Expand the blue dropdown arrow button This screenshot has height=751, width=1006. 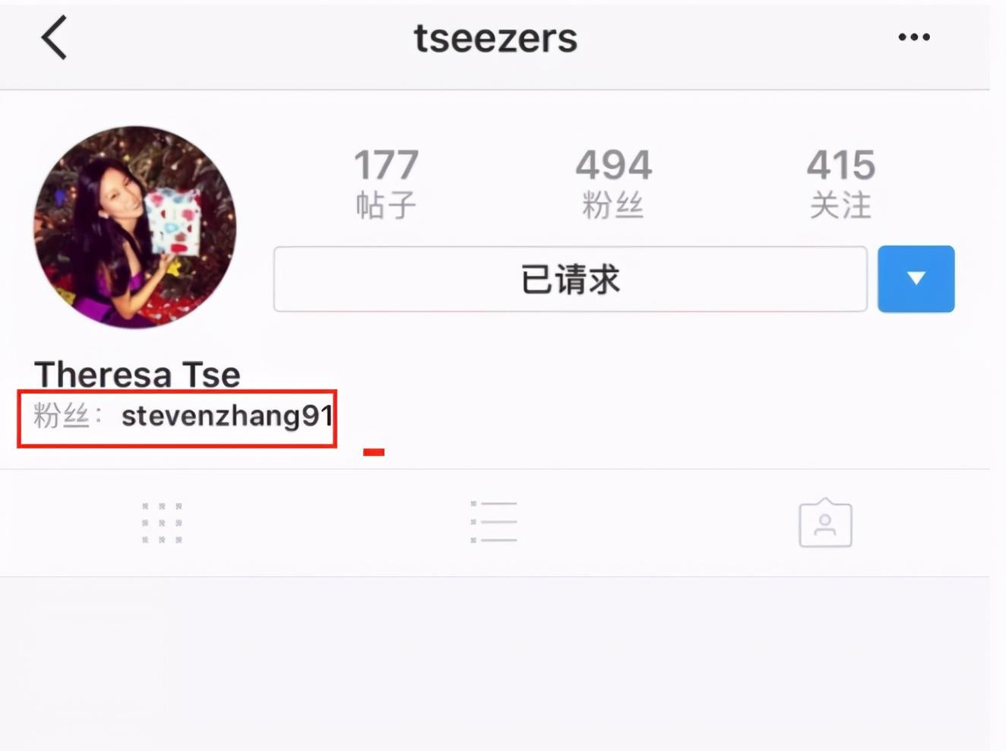[916, 278]
